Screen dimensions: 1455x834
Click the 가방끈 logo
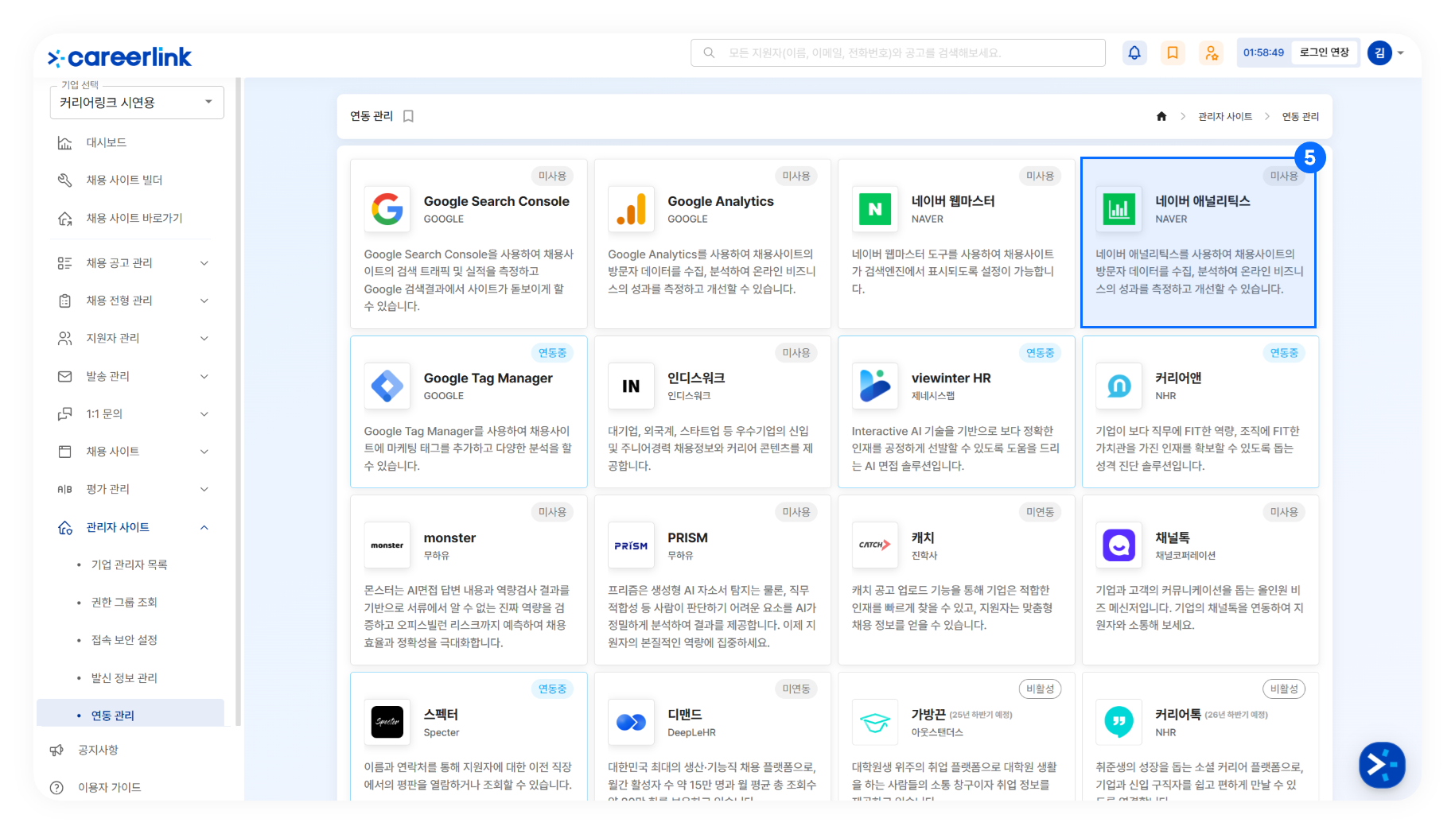pyautogui.click(x=875, y=723)
